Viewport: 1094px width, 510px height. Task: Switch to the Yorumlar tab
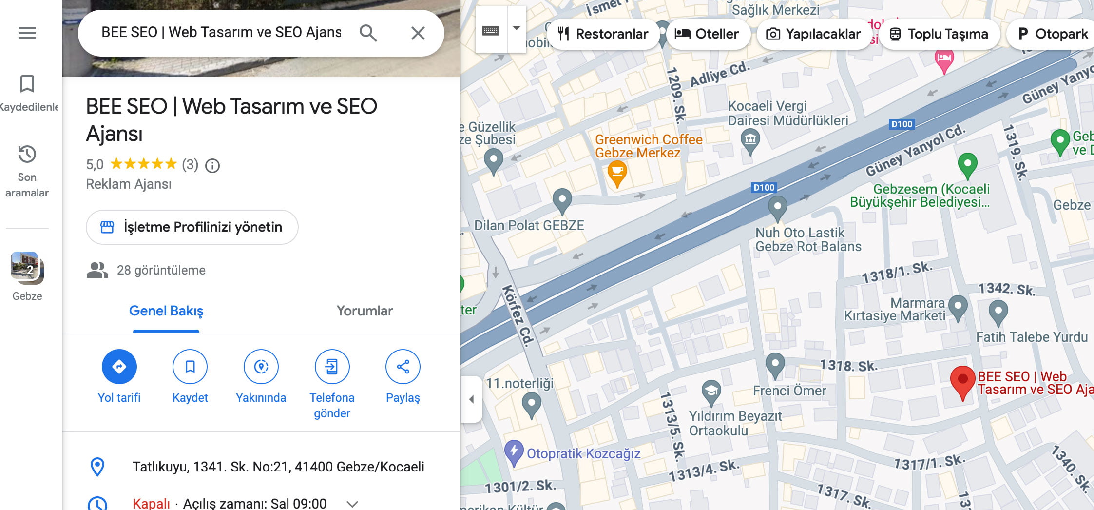[365, 311]
